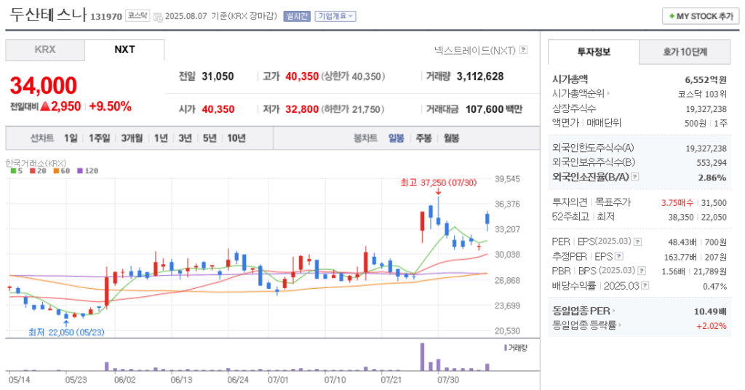The height and width of the screenshot is (390, 745).
Task: Show the 3개월 line chart
Action: (132, 138)
